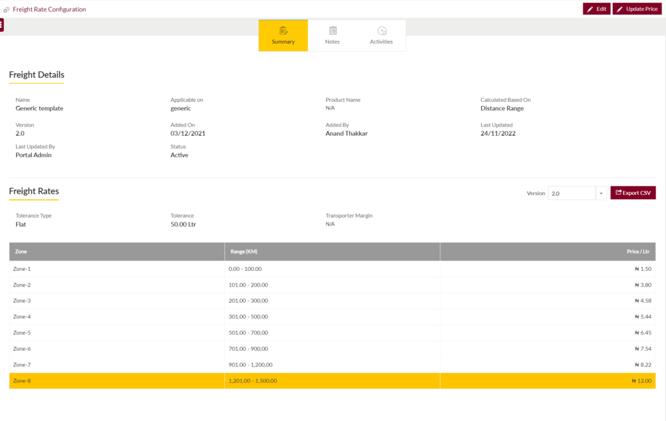Click the price ₦ 5.44
The image size is (666, 421).
[x=643, y=317]
